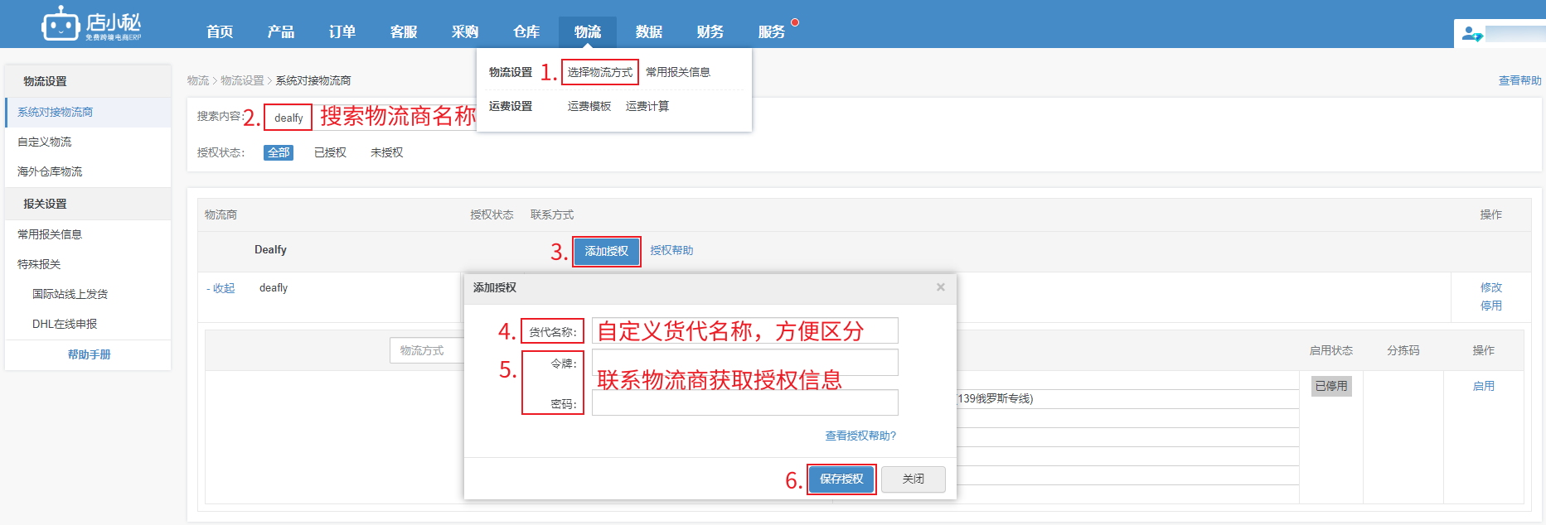Click the red notification dot on 服务

pyautogui.click(x=795, y=22)
